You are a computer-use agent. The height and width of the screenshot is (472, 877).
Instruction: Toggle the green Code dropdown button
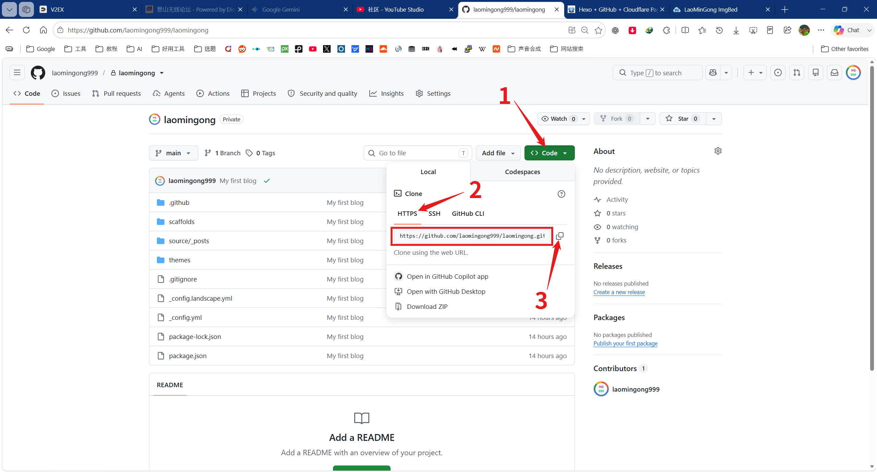549,153
